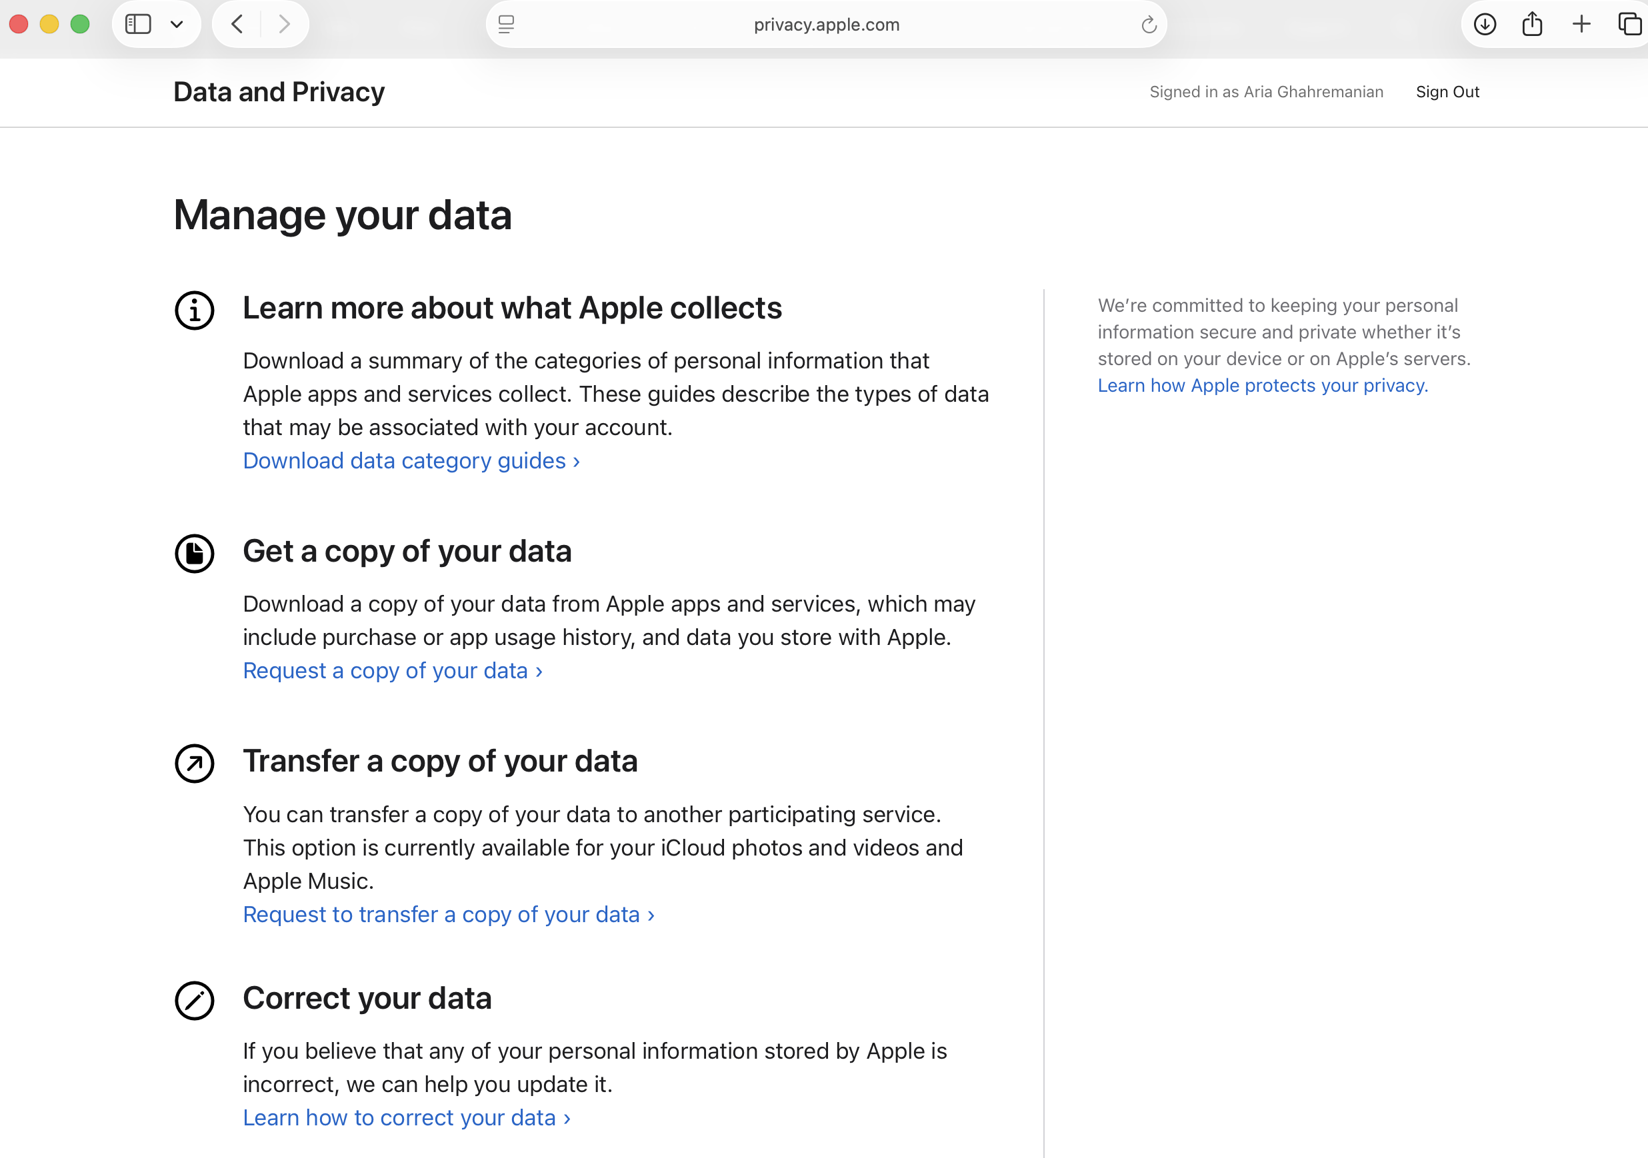
Task: Open Learn how Apple protects your privacy
Action: (1263, 385)
